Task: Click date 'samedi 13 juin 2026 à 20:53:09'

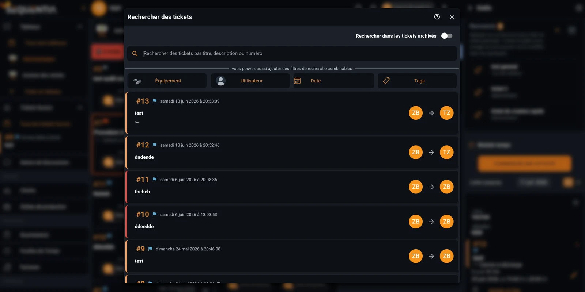Action: click(x=190, y=101)
